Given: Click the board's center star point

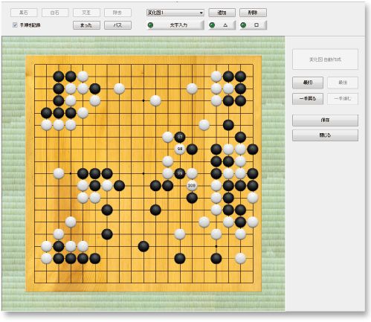Looking at the screenshot, I should 143,173.
